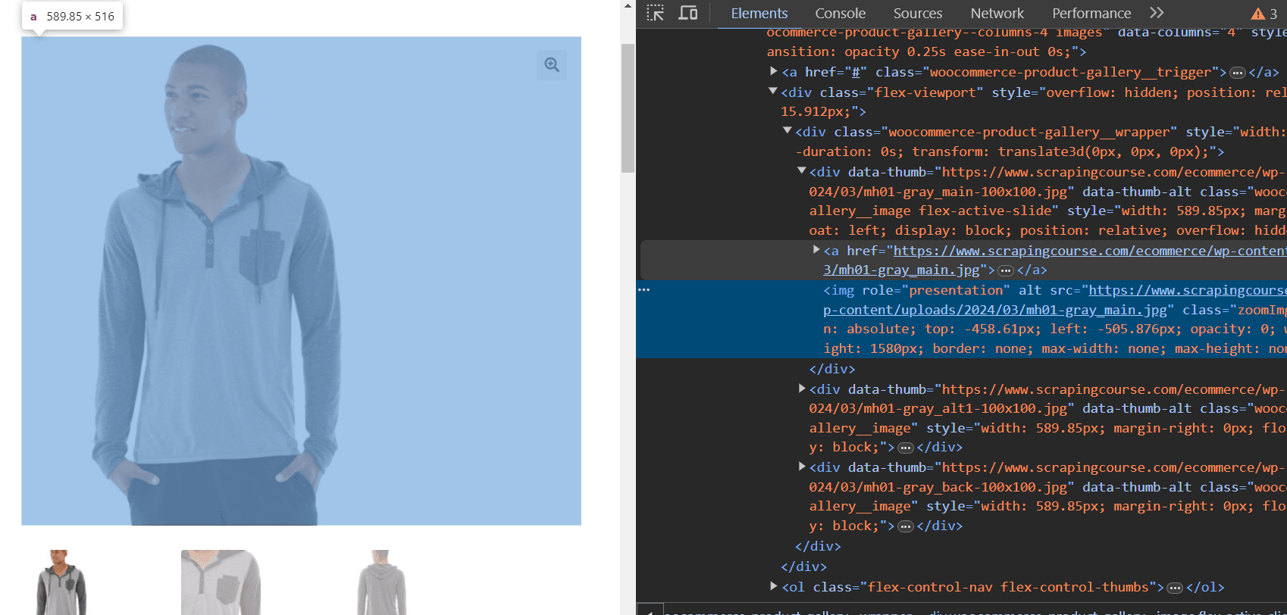The width and height of the screenshot is (1287, 615).
Task: Open the Performance tab
Action: click(1091, 13)
